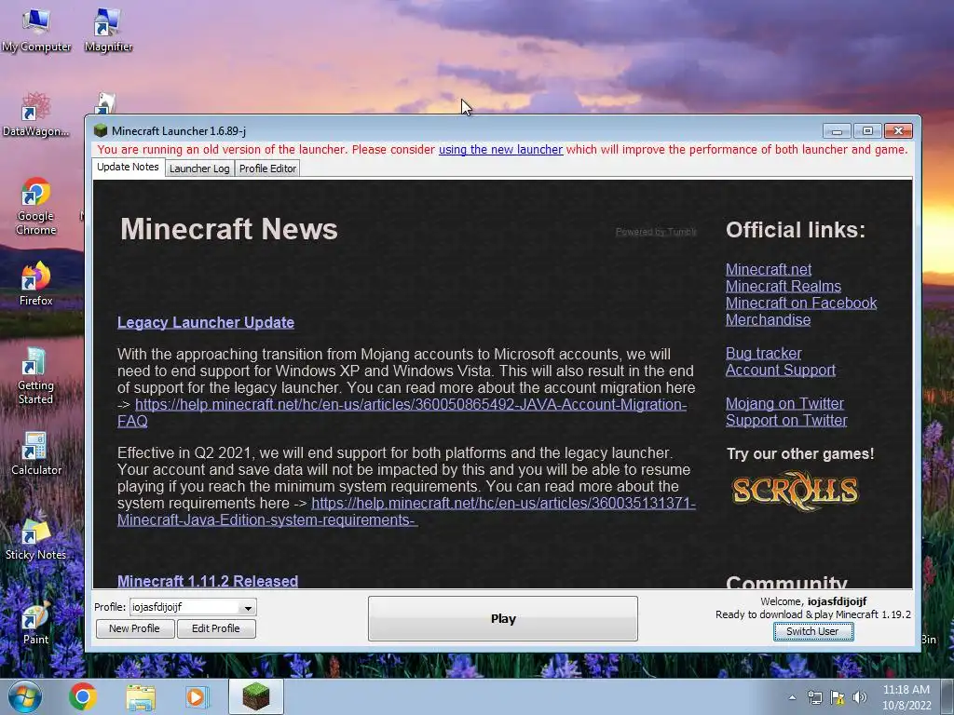Image resolution: width=954 pixels, height=715 pixels.
Task: Open the JAVA Account Migration FAQ link
Action: (411, 405)
